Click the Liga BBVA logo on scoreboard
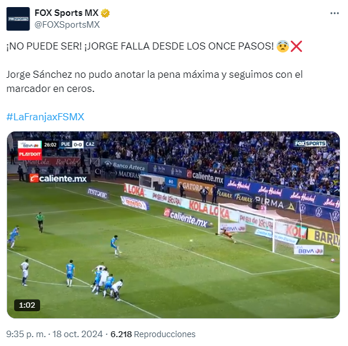Viewport: 348px width, 346px height. 29,144
